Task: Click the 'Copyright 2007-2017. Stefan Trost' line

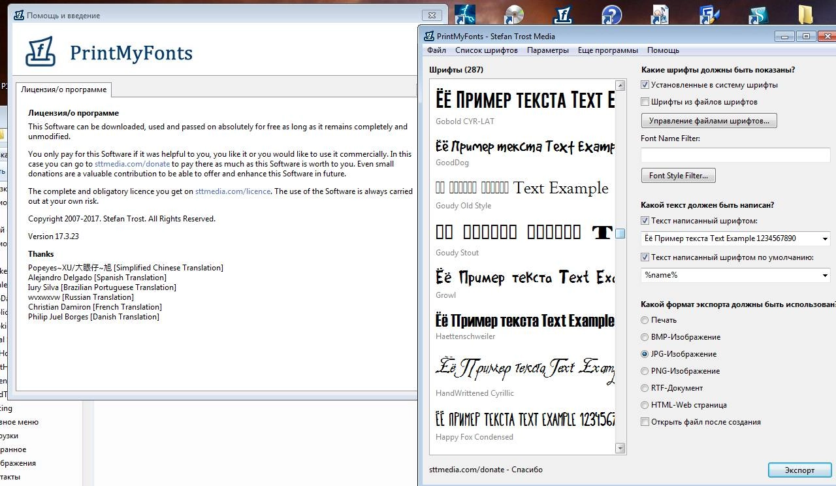Action: pyautogui.click(x=121, y=219)
